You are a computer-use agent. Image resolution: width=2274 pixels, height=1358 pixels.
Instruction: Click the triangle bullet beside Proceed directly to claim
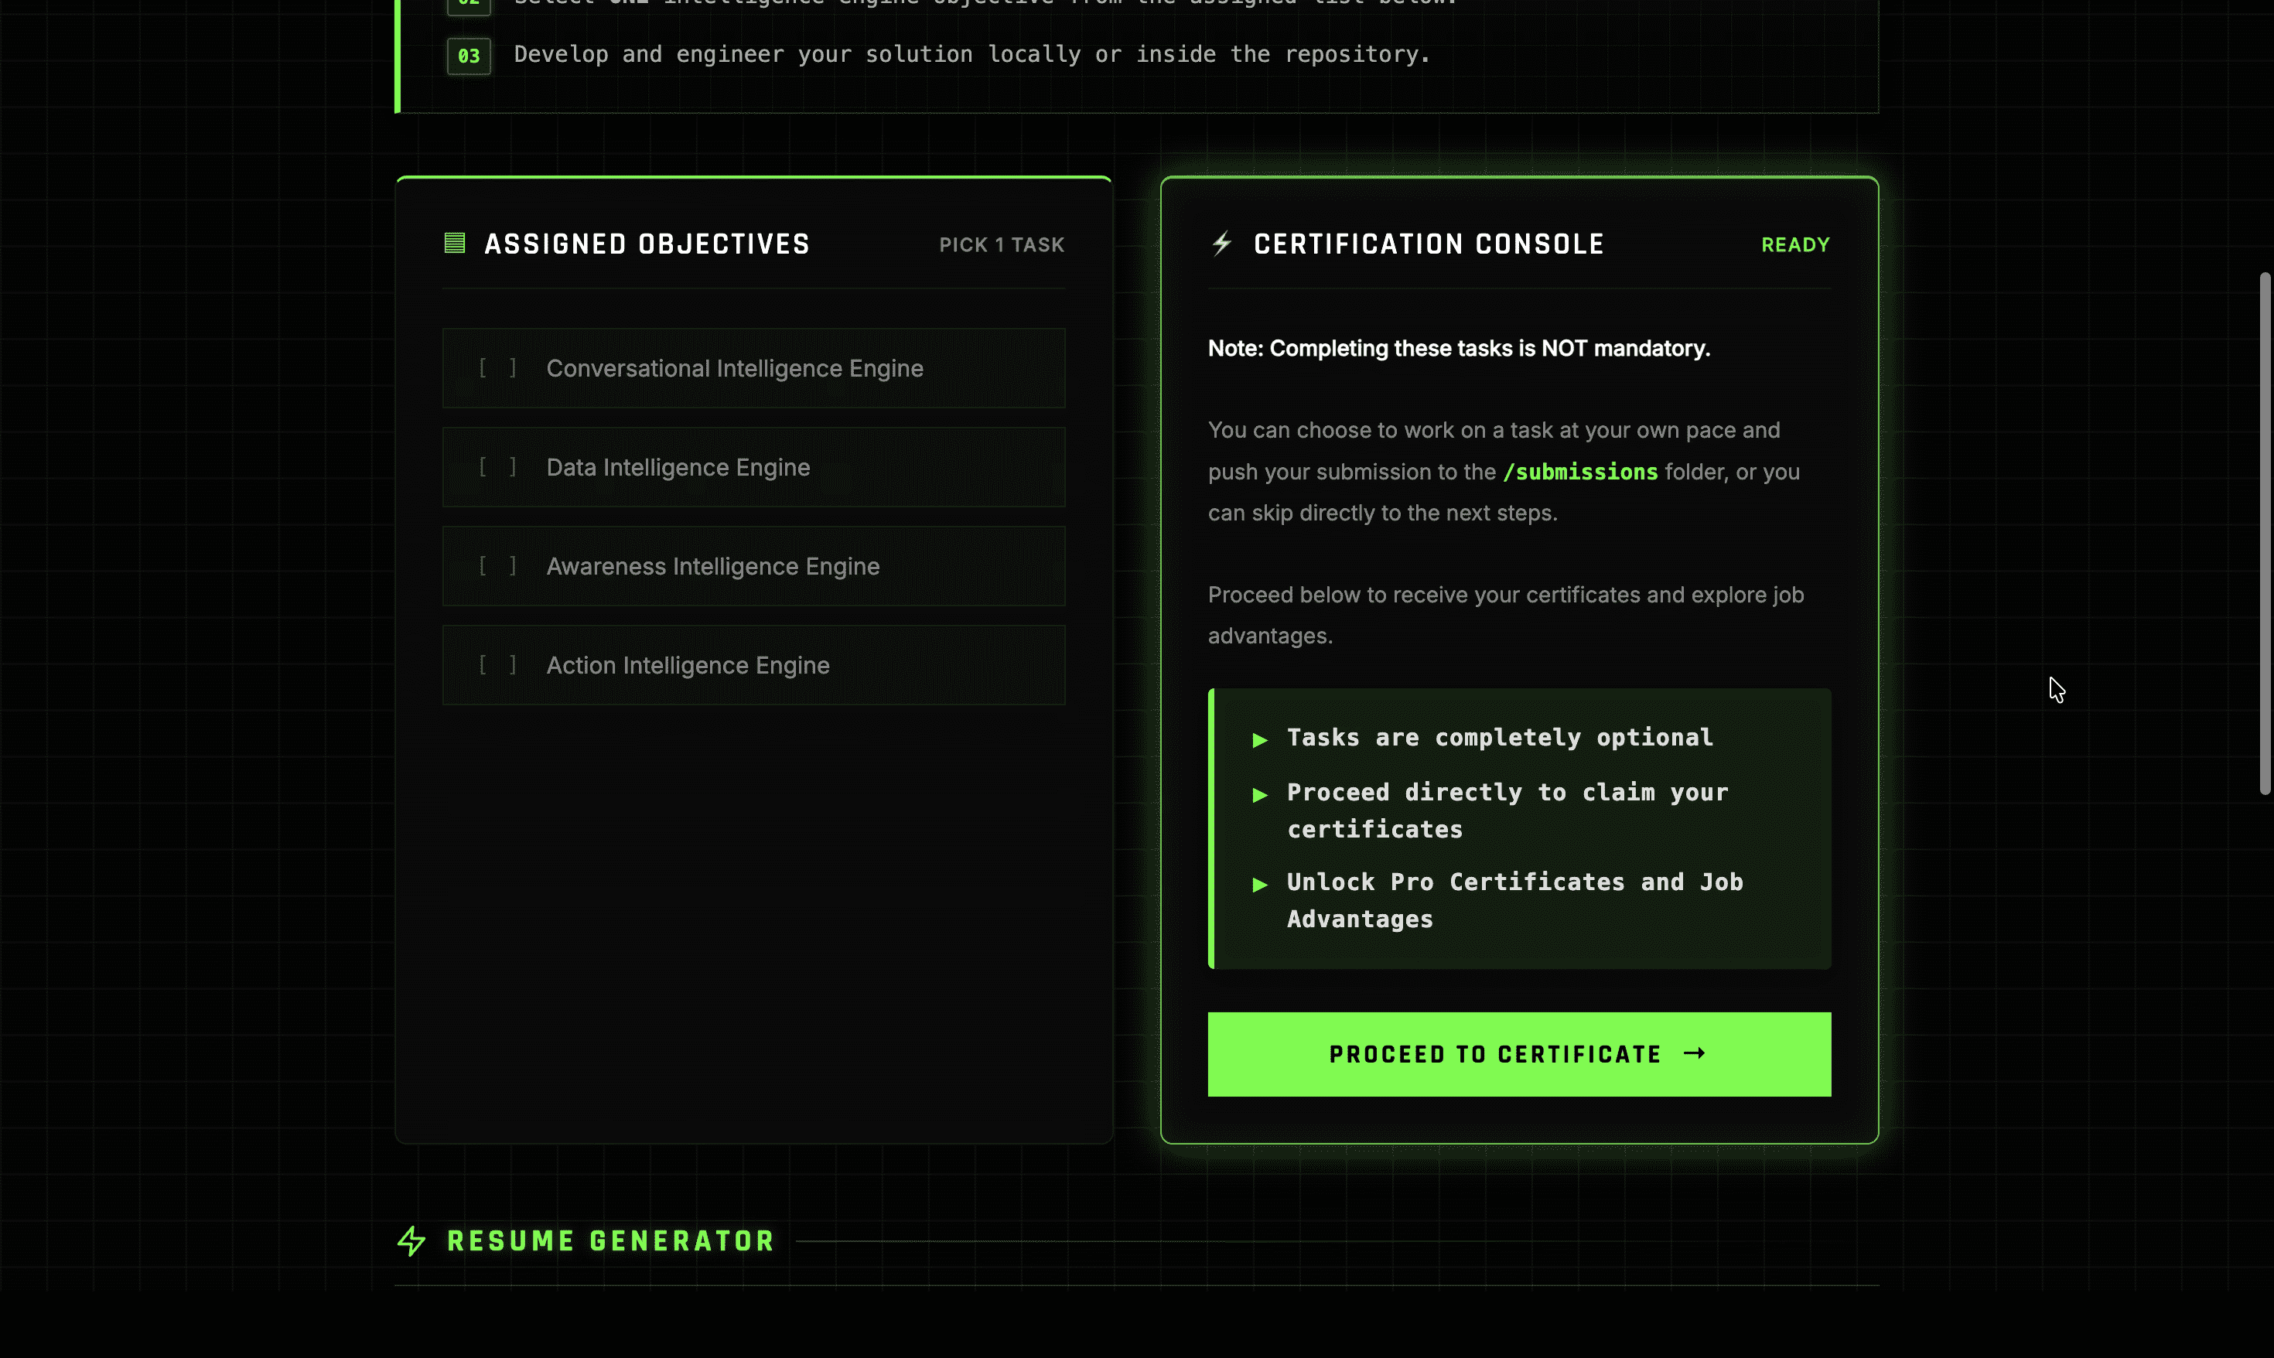click(x=1260, y=794)
